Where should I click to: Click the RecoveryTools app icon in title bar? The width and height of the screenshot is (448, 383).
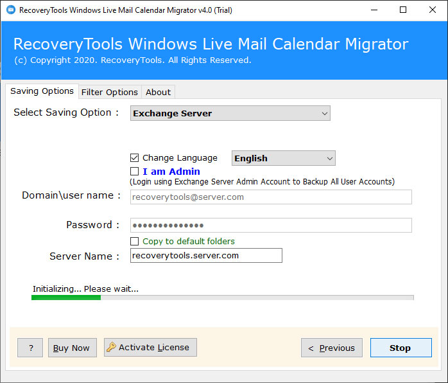[x=11, y=10]
